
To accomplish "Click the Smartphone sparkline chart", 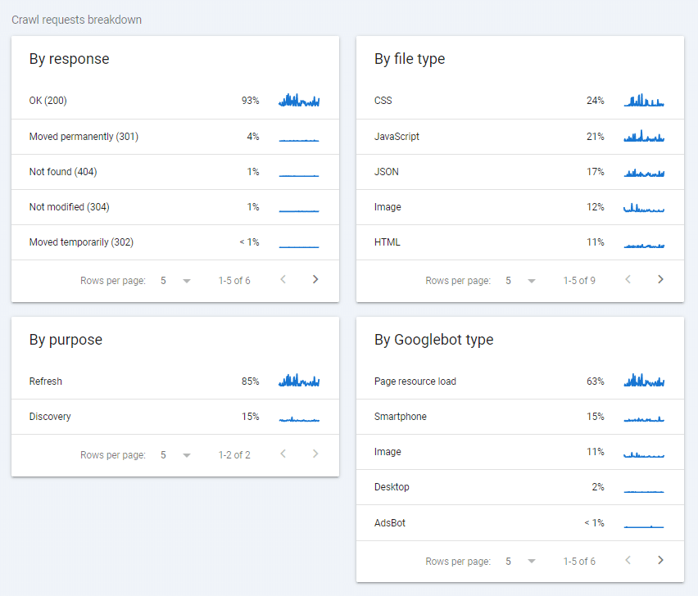I will [x=644, y=418].
